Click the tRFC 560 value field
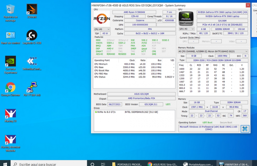257x166 pixels. (245, 116)
